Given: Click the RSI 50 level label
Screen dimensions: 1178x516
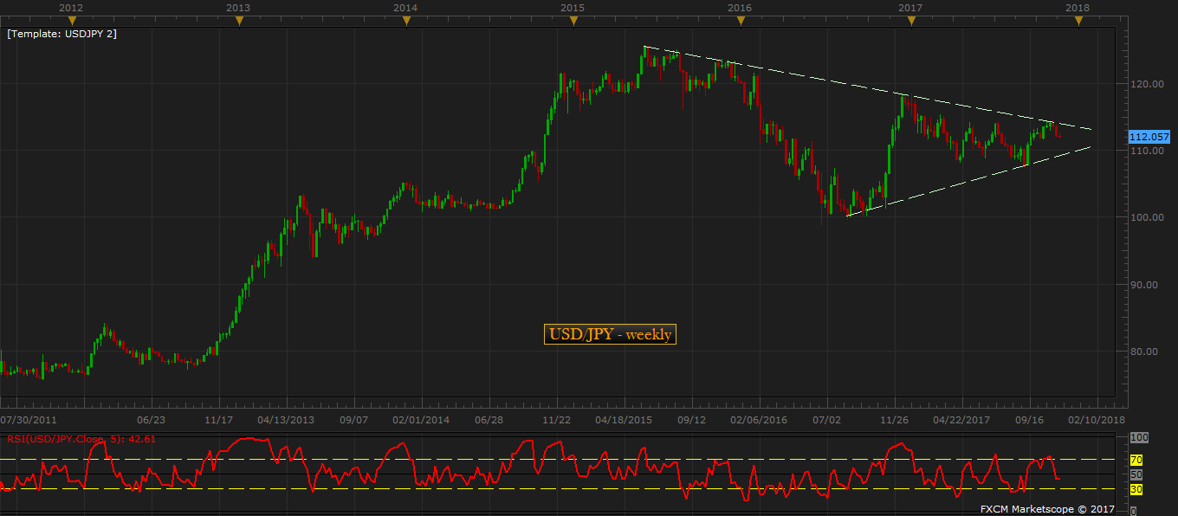Looking at the screenshot, I should 1136,475.
